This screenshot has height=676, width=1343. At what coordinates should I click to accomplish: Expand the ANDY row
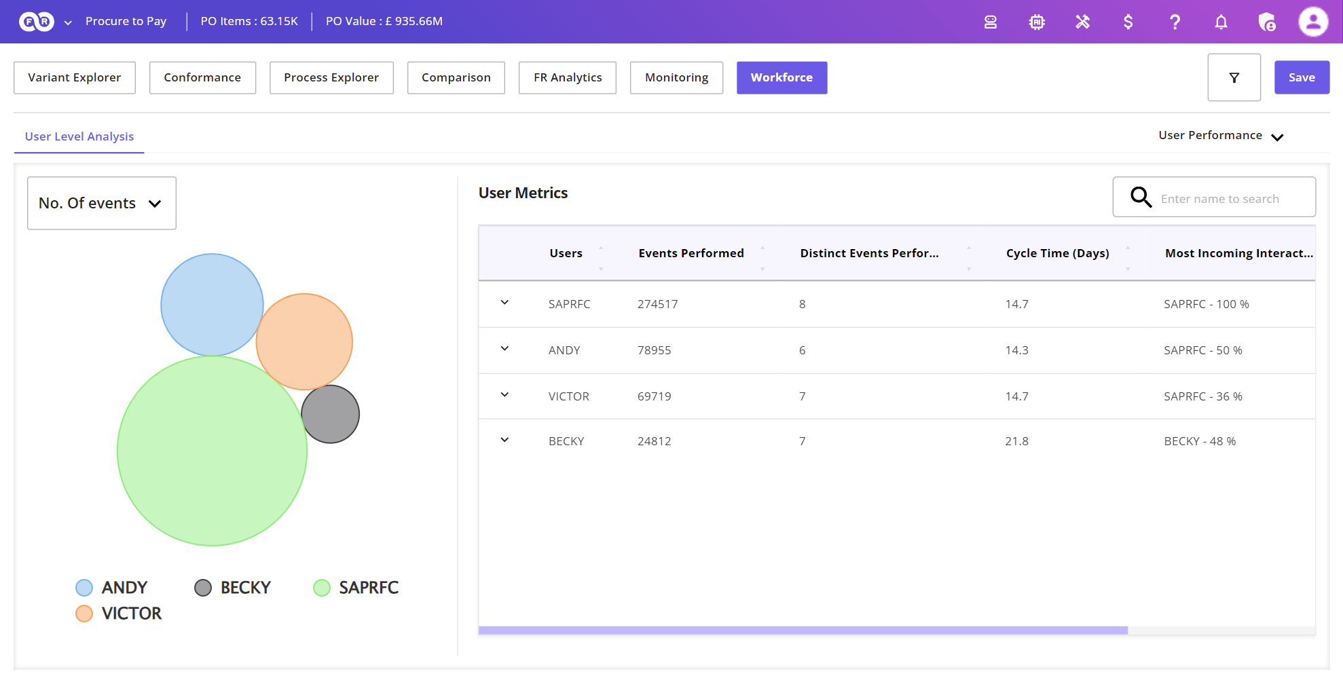pos(504,349)
